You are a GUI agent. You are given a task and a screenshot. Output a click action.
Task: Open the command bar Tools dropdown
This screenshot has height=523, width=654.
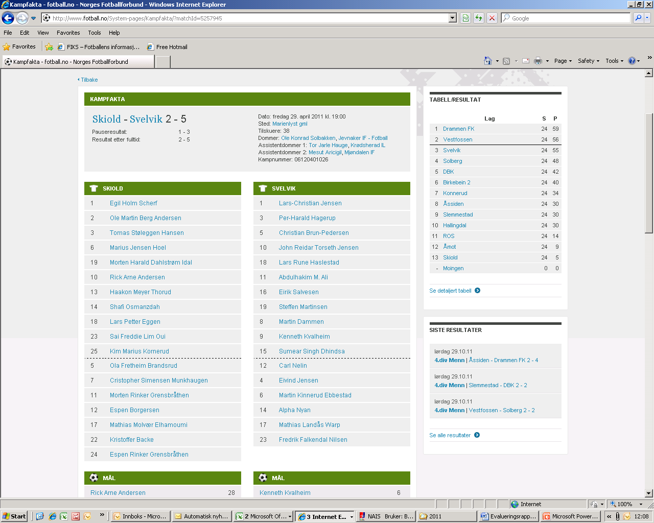pos(615,61)
